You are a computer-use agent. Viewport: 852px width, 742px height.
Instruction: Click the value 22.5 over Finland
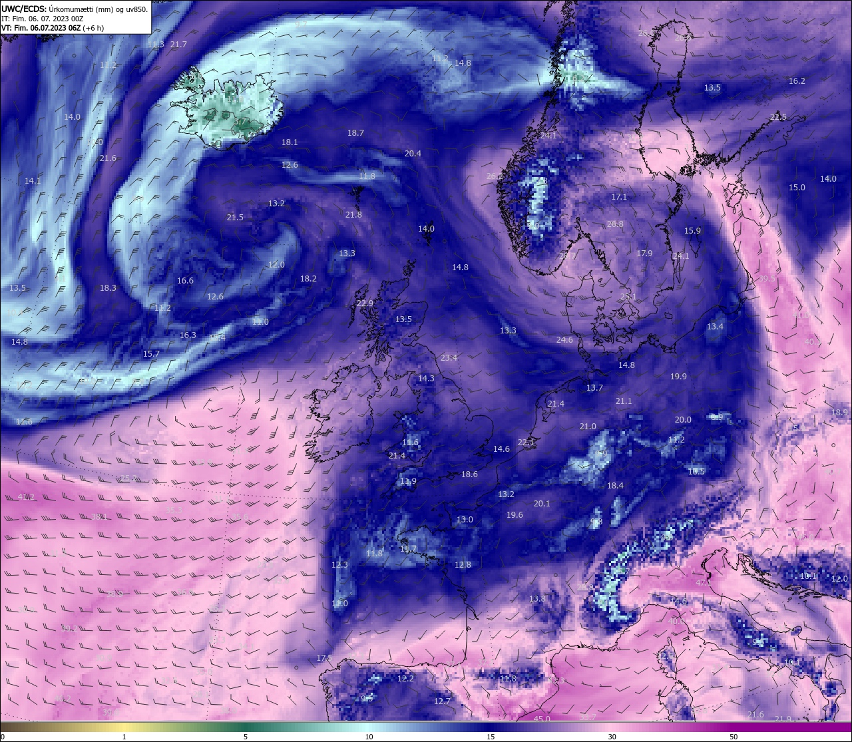point(778,117)
